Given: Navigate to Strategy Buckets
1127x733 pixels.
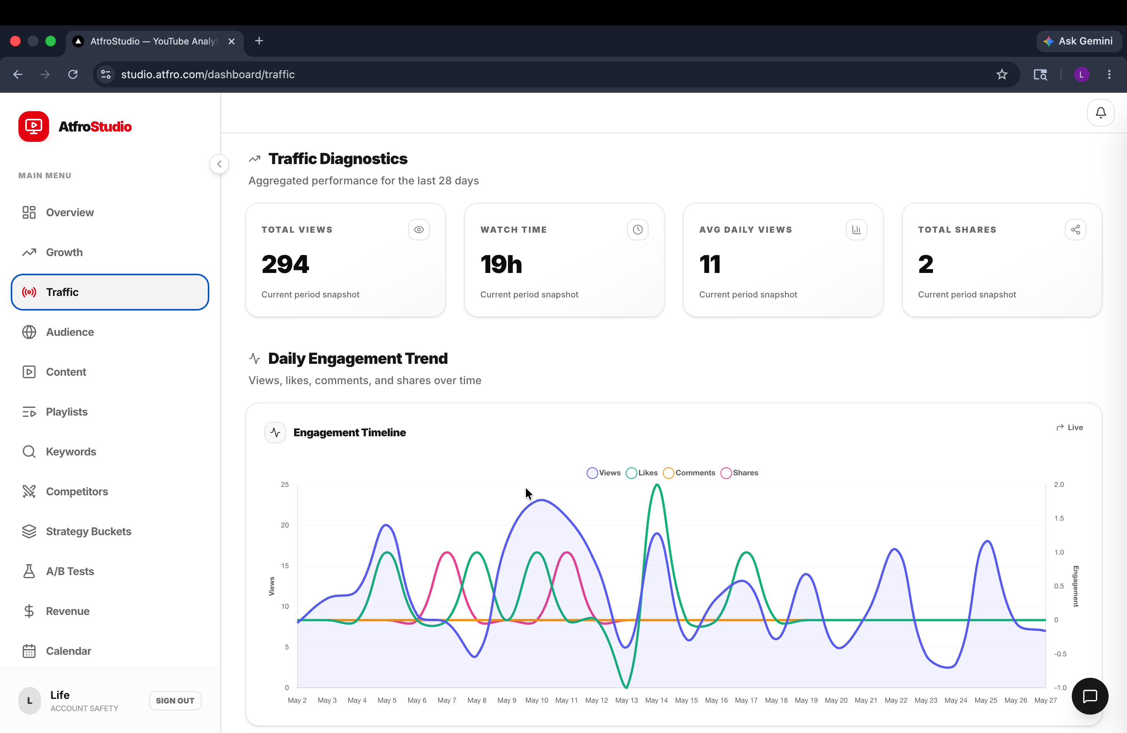Looking at the screenshot, I should (110, 531).
